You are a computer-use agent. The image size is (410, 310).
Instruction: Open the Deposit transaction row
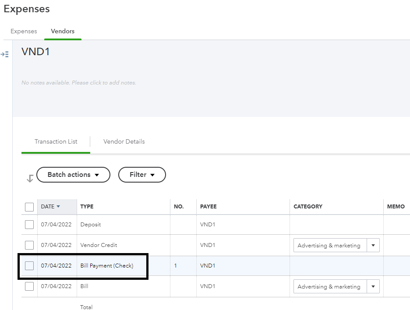click(91, 225)
